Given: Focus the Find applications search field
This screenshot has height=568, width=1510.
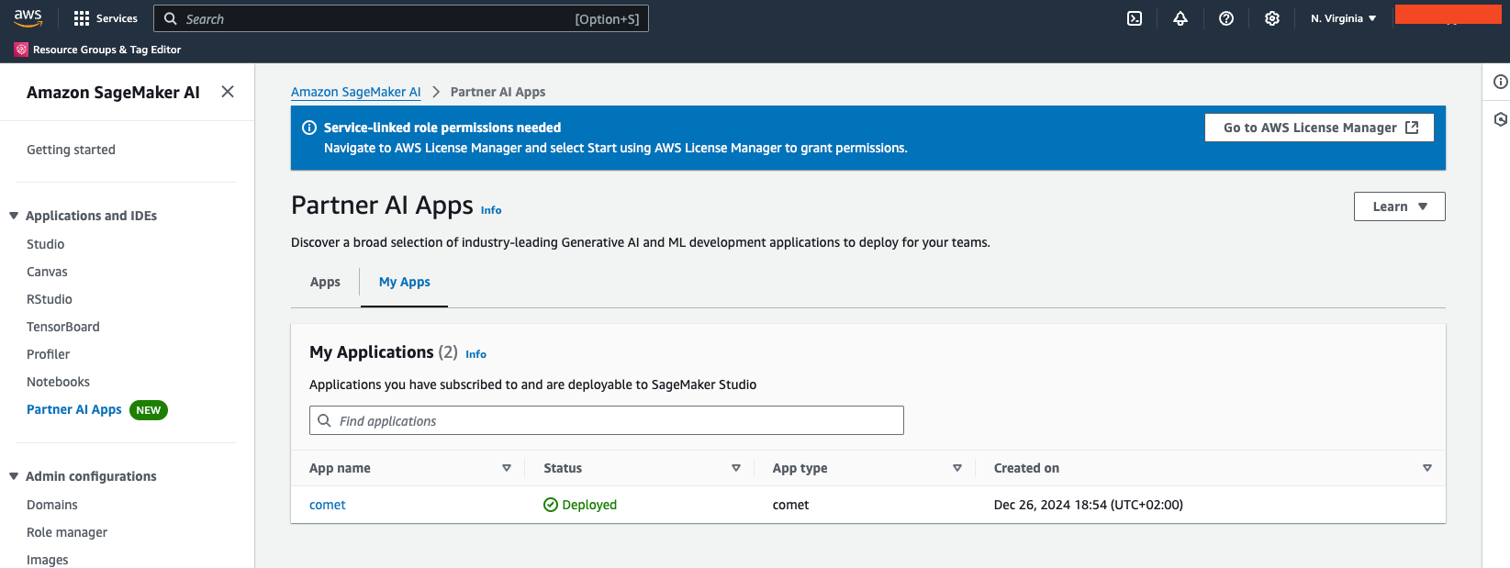Looking at the screenshot, I should pyautogui.click(x=607, y=420).
